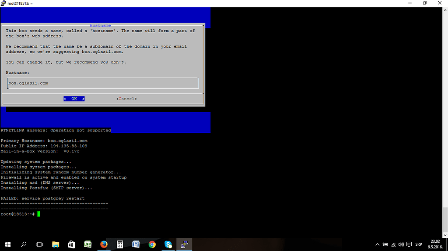Minimize the PuTTY window
Screen dimensions: 448x251
click(x=410, y=3)
